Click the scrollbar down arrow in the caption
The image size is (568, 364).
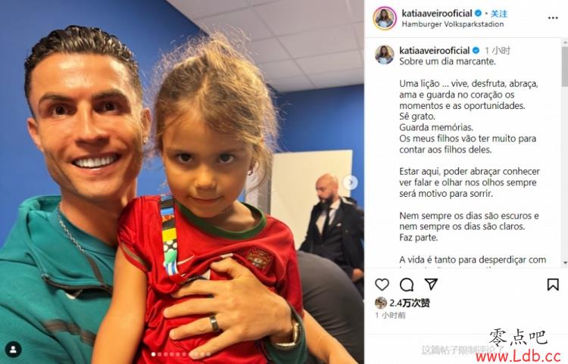point(565,263)
